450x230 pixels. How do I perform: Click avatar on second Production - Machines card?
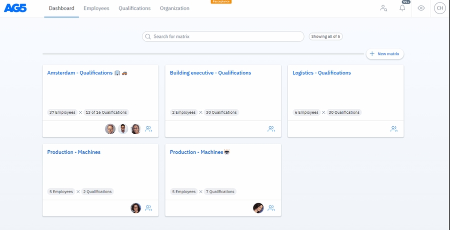pyautogui.click(x=258, y=208)
